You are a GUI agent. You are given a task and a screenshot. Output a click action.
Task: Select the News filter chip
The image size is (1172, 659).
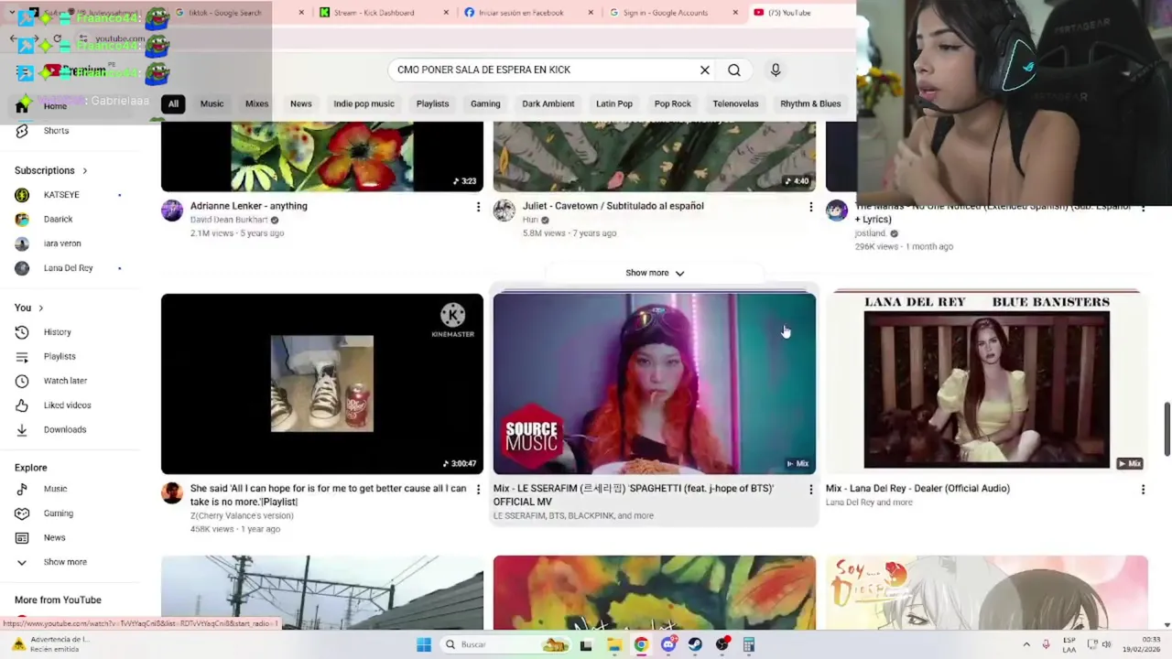(x=301, y=103)
